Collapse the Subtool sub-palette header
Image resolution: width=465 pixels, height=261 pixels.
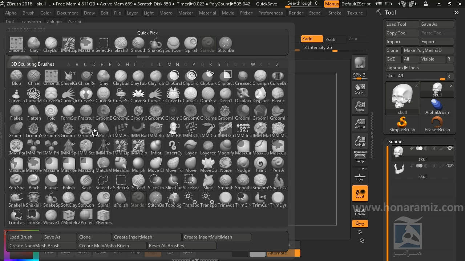click(396, 141)
